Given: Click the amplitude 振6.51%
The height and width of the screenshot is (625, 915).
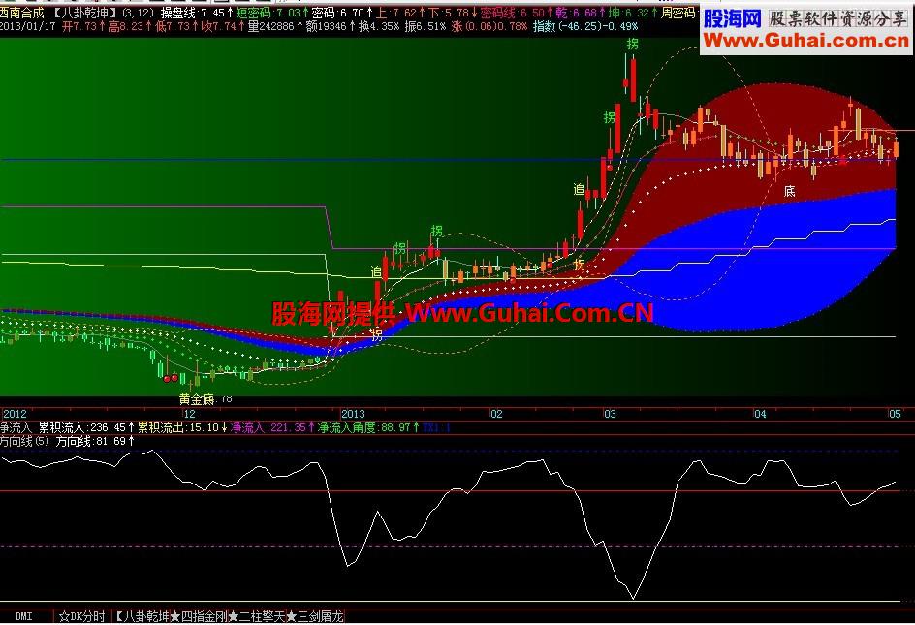Looking at the screenshot, I should [x=426, y=27].
